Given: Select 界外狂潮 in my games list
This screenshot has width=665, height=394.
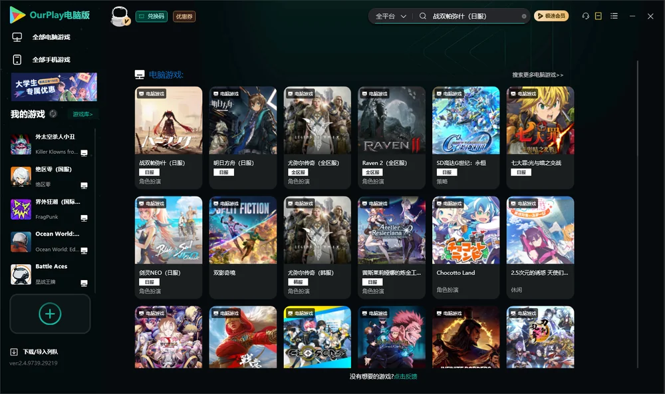Looking at the screenshot, I should point(49,209).
